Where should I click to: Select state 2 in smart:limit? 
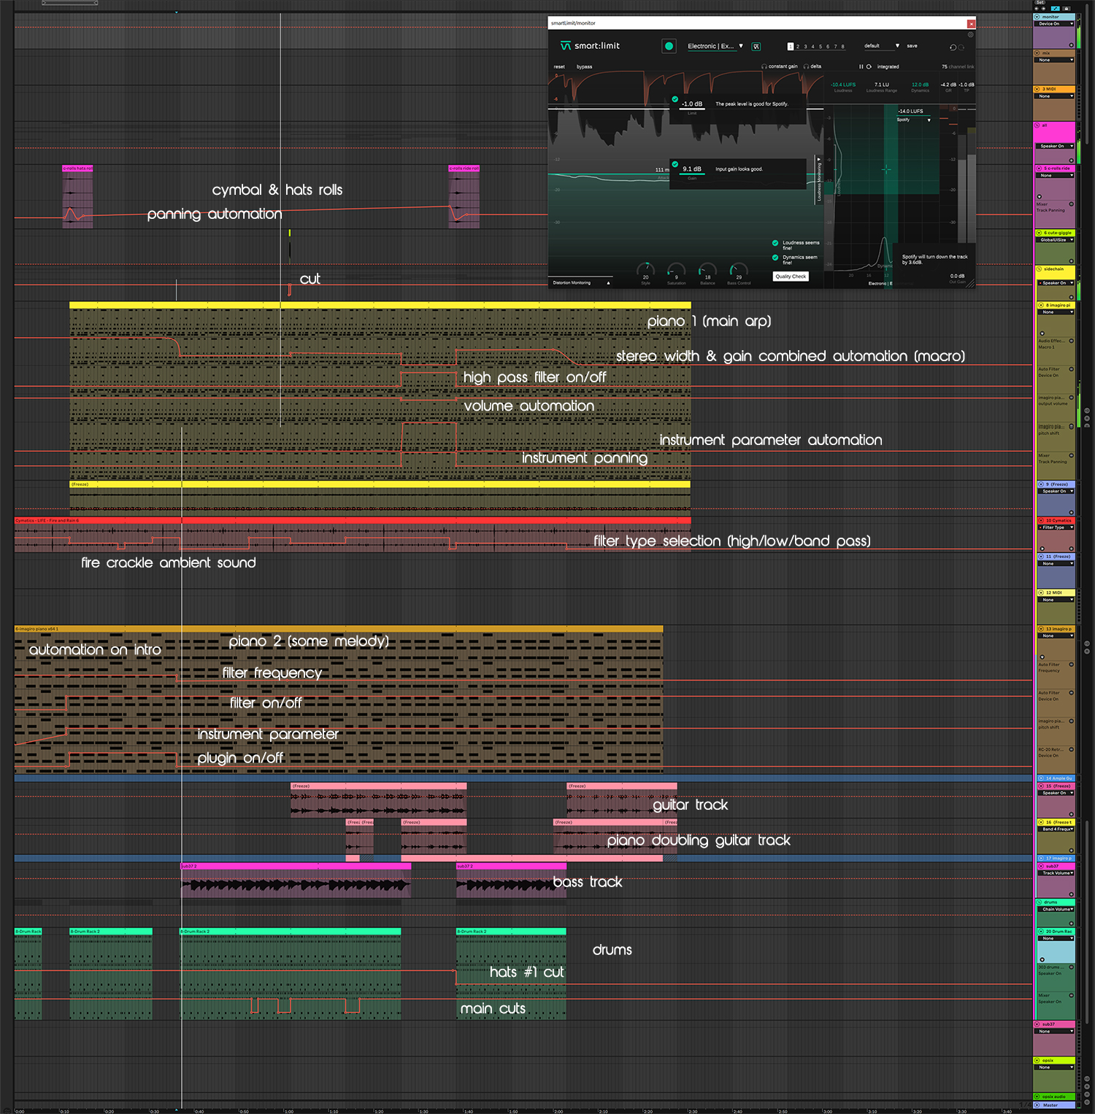(x=798, y=47)
